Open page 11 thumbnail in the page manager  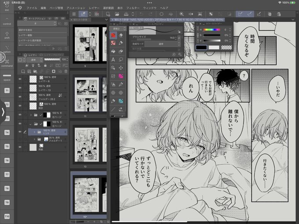pyautogui.click(x=87, y=94)
